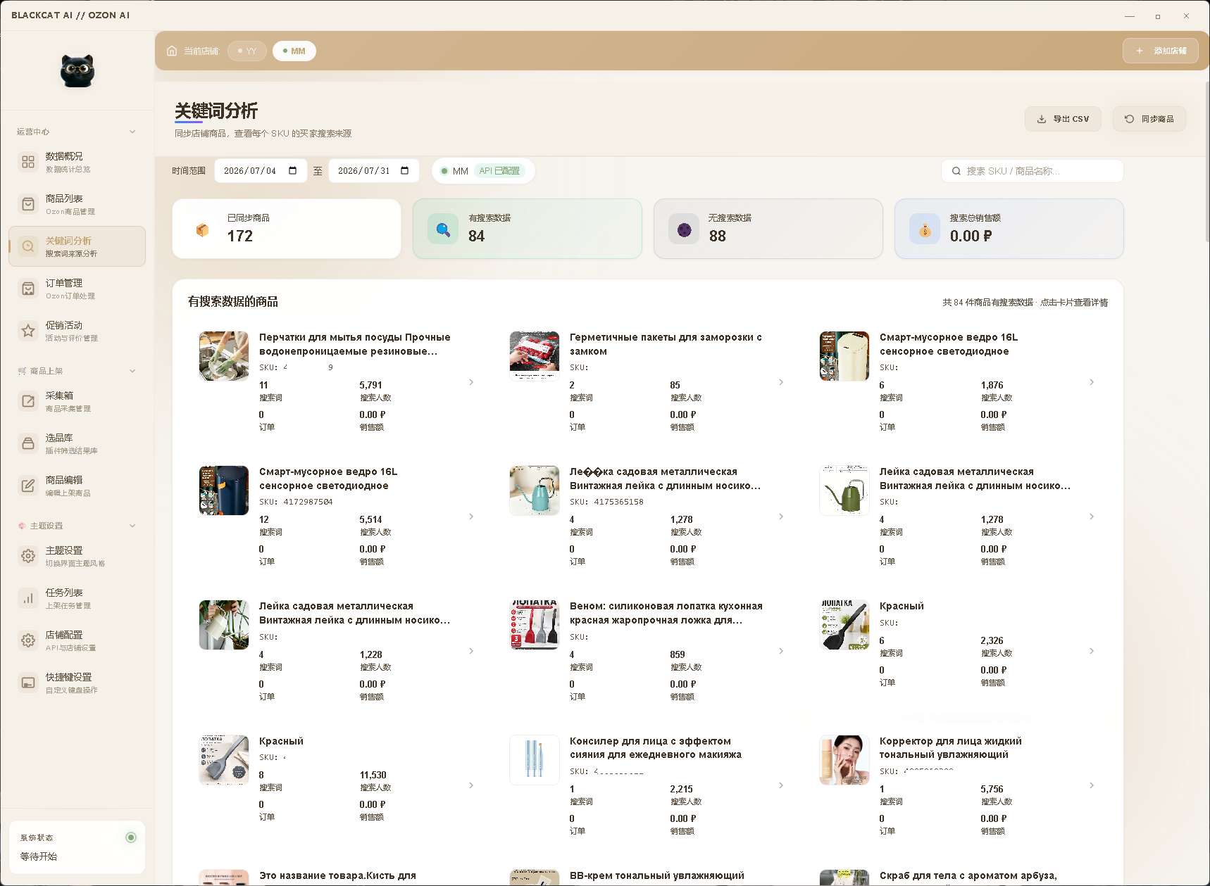Open calendar picker for end date 2026/07/31
1210x886 pixels.
pyautogui.click(x=405, y=171)
